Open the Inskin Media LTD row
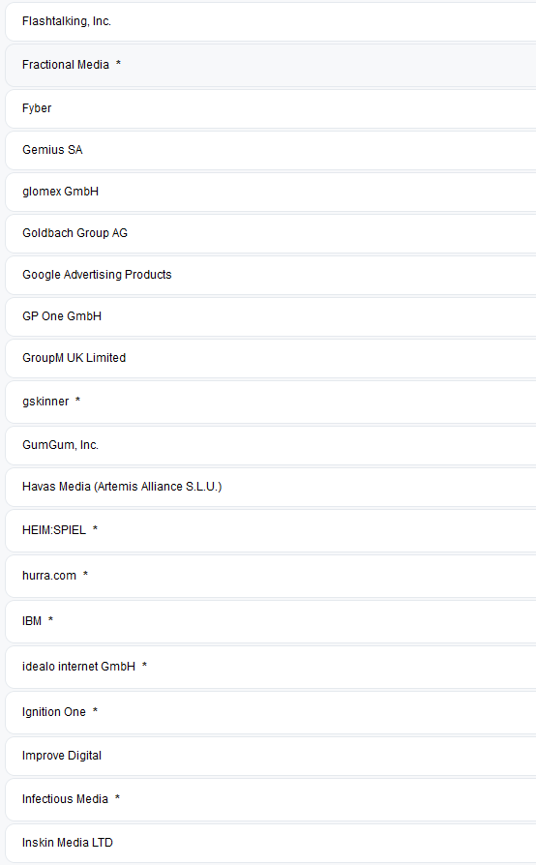This screenshot has width=536, height=865. (x=271, y=843)
